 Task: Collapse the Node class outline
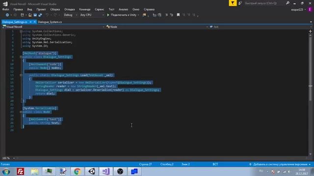pos(21,112)
